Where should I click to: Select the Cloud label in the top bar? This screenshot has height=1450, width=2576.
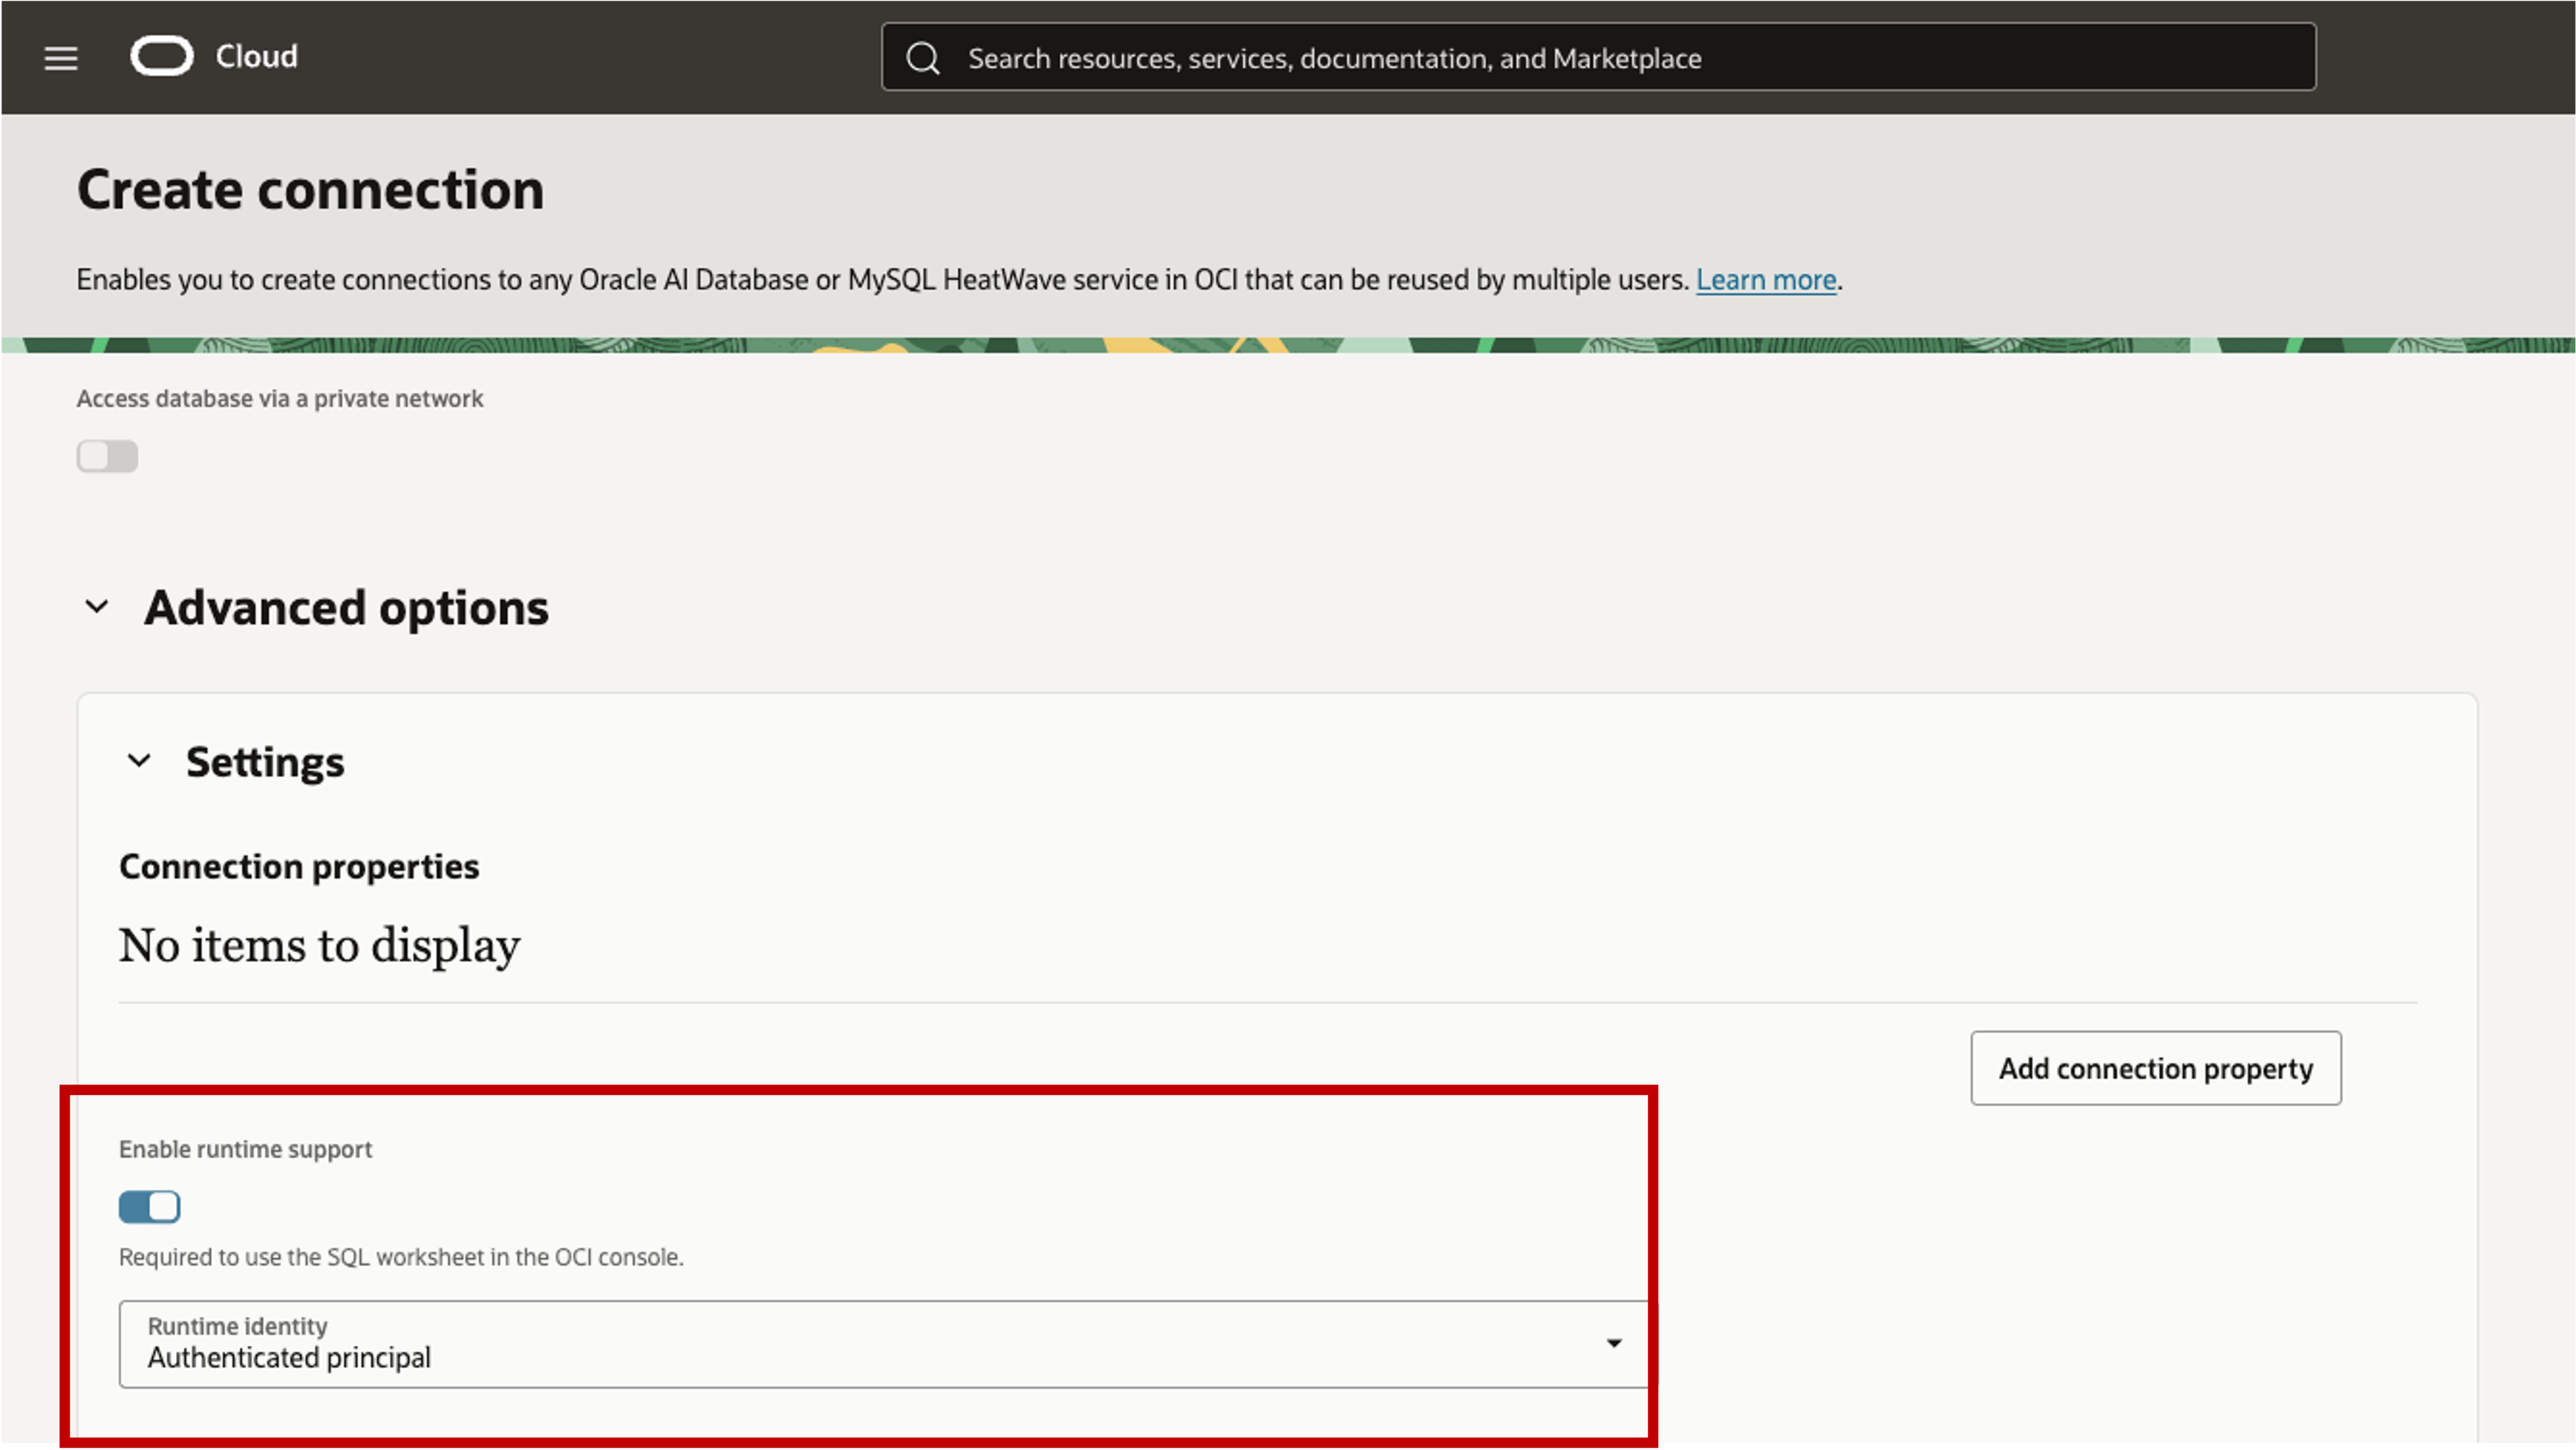coord(256,56)
